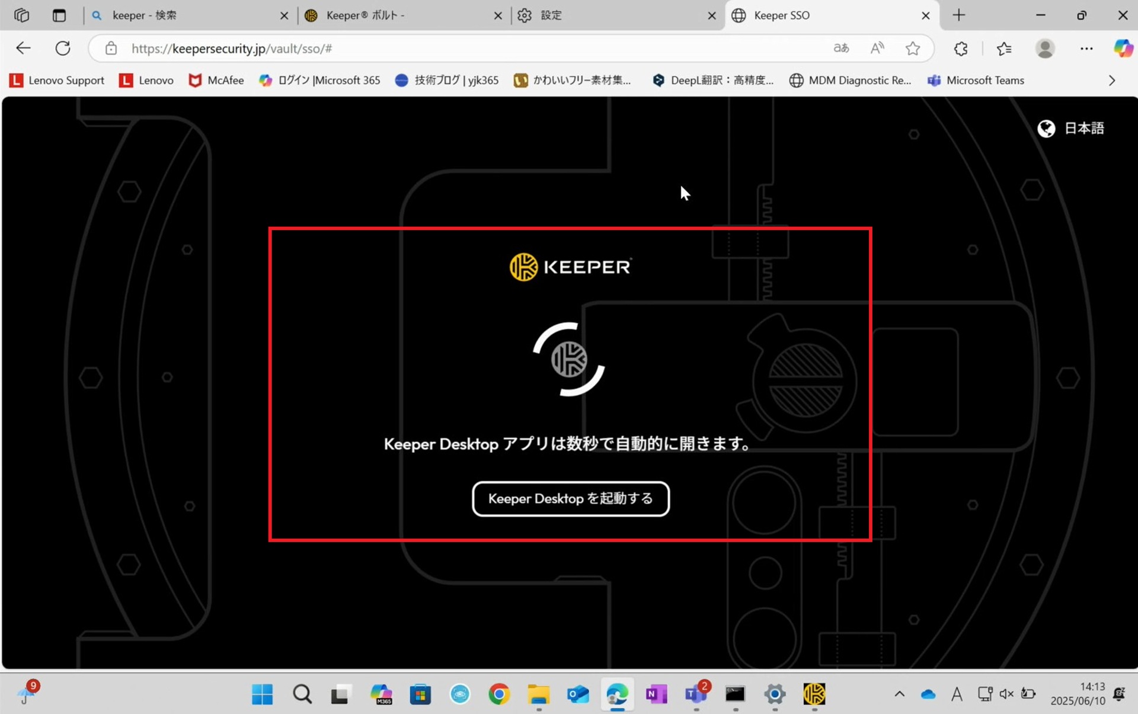Add this page to favorites via the star icon
The width and height of the screenshot is (1138, 714).
(913, 49)
